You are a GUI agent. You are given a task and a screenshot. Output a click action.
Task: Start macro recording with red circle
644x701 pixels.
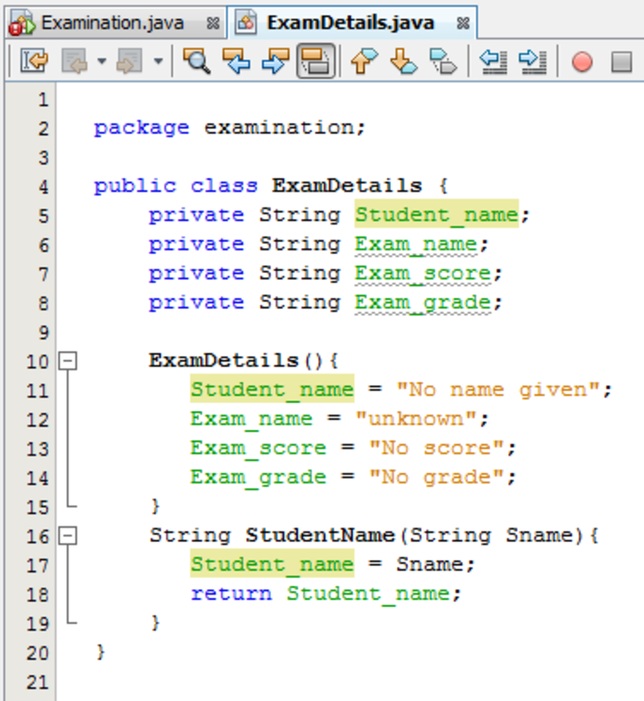(x=582, y=61)
